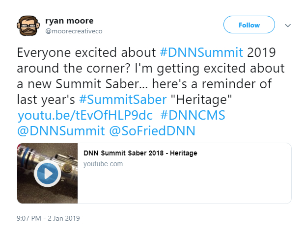304x229 pixels.
Task: Click ryan moore's profile avatar
Action: click(x=30, y=25)
